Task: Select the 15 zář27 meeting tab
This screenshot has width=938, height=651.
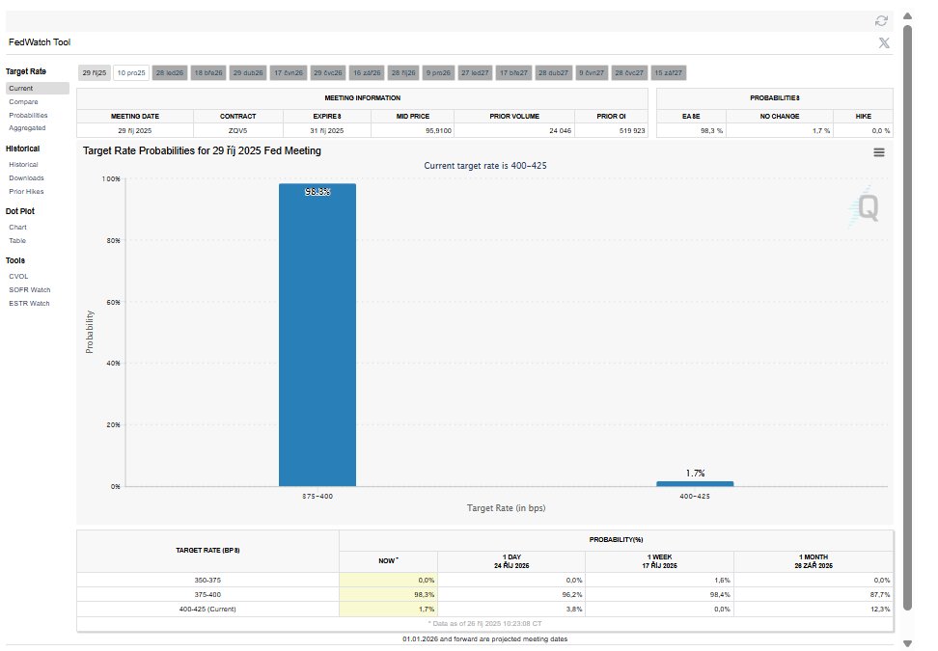Action: pyautogui.click(x=668, y=73)
